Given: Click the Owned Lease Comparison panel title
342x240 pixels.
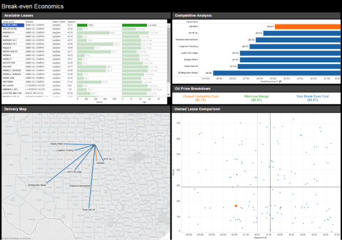Looking at the screenshot, I should tap(197, 109).
